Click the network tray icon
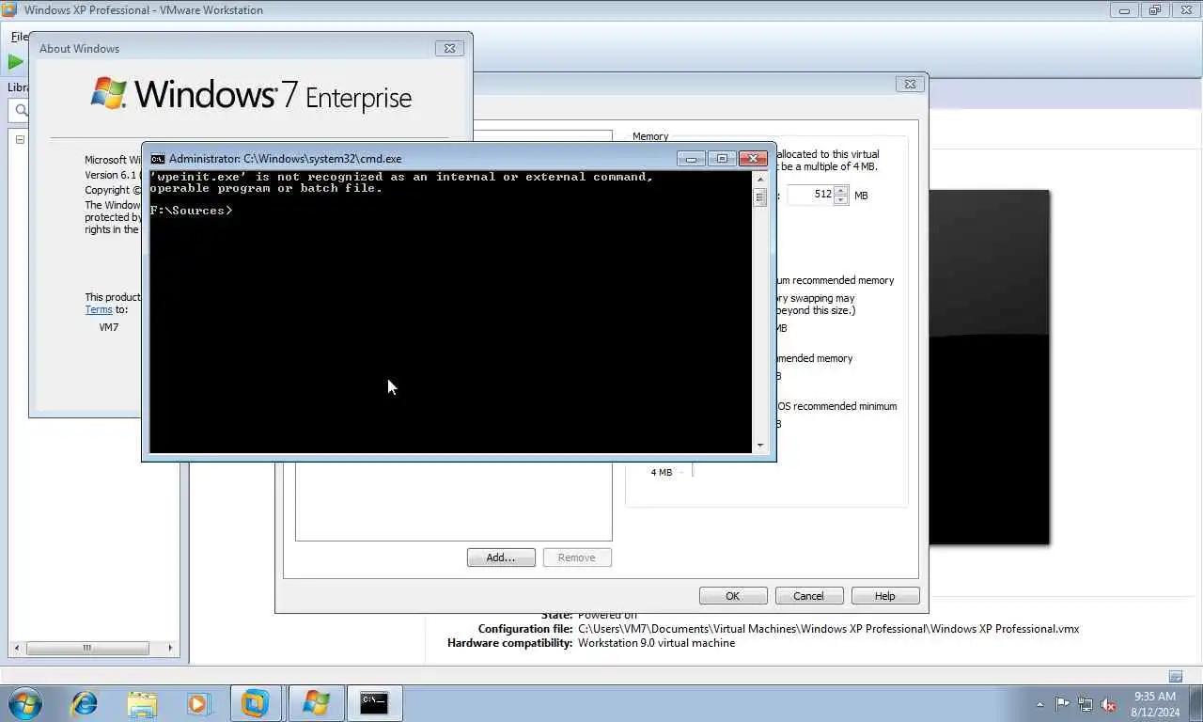 [1086, 703]
